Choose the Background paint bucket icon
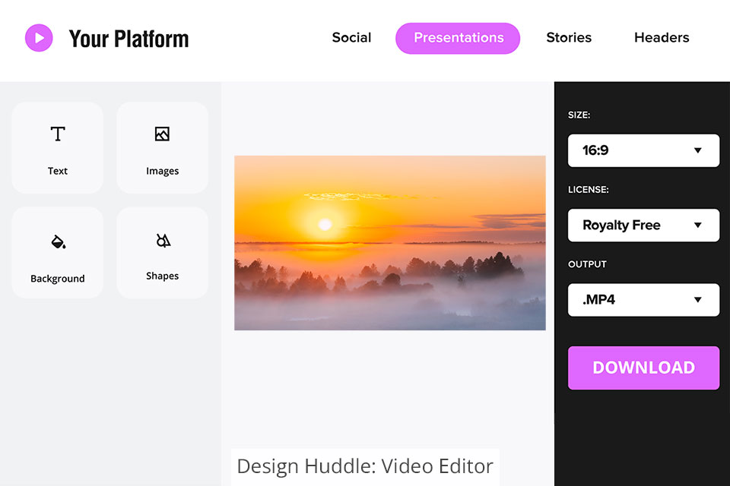The width and height of the screenshot is (730, 486). coord(59,241)
